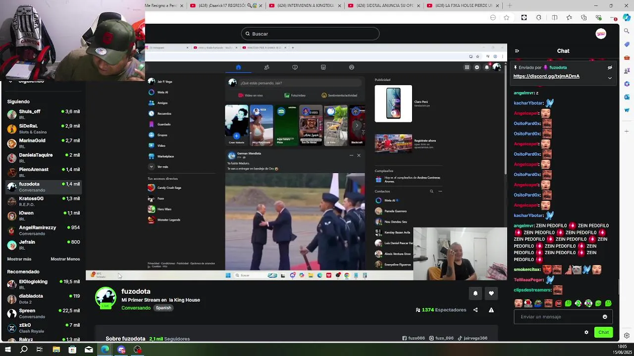This screenshot has height=356, width=634.
Task: Open browser settings and more menu
Action: [x=614, y=18]
